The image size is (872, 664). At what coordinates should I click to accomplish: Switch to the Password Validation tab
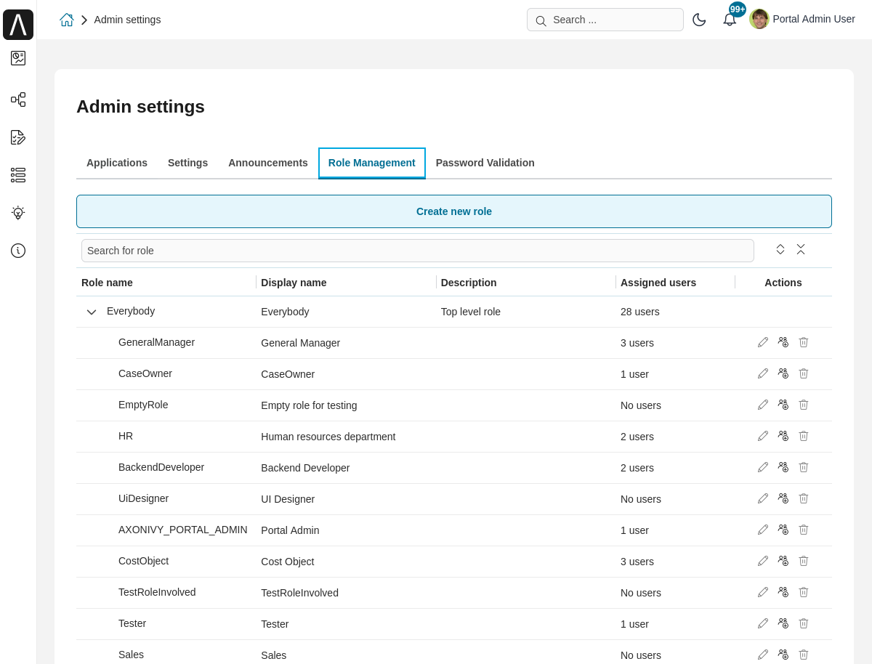click(485, 163)
